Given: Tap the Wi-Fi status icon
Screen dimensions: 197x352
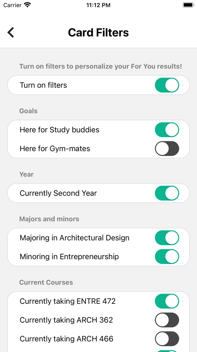Looking at the screenshot, I should click(x=28, y=5).
